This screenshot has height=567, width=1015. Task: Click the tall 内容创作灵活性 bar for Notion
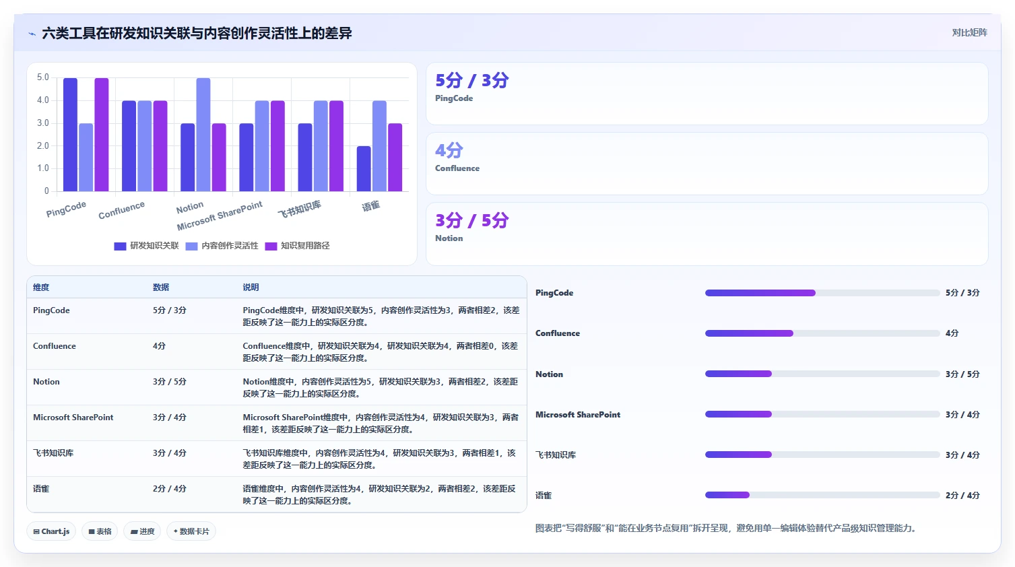click(203, 135)
